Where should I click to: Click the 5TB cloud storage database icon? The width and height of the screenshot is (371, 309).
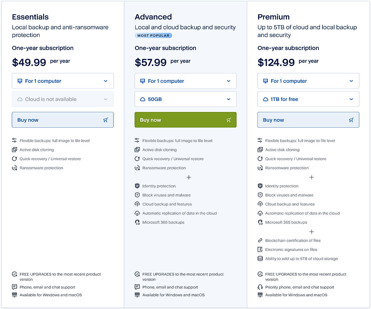[x=260, y=259]
